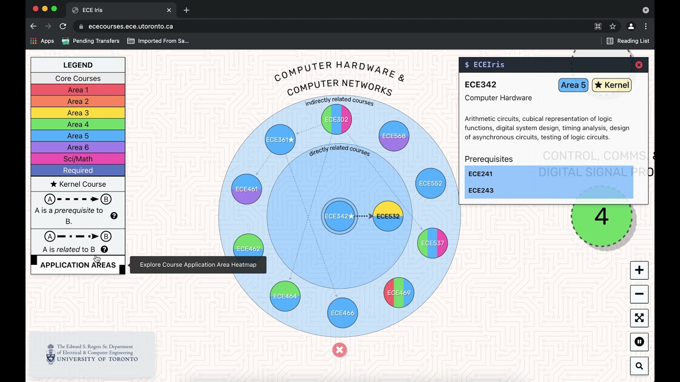Open the Apps bookmarks shortcut
This screenshot has height=382, width=680.
click(x=42, y=41)
